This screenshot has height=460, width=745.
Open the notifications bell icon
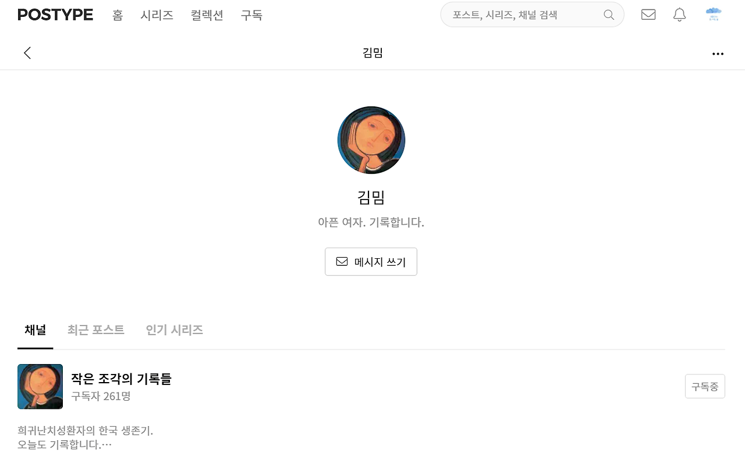pos(679,15)
